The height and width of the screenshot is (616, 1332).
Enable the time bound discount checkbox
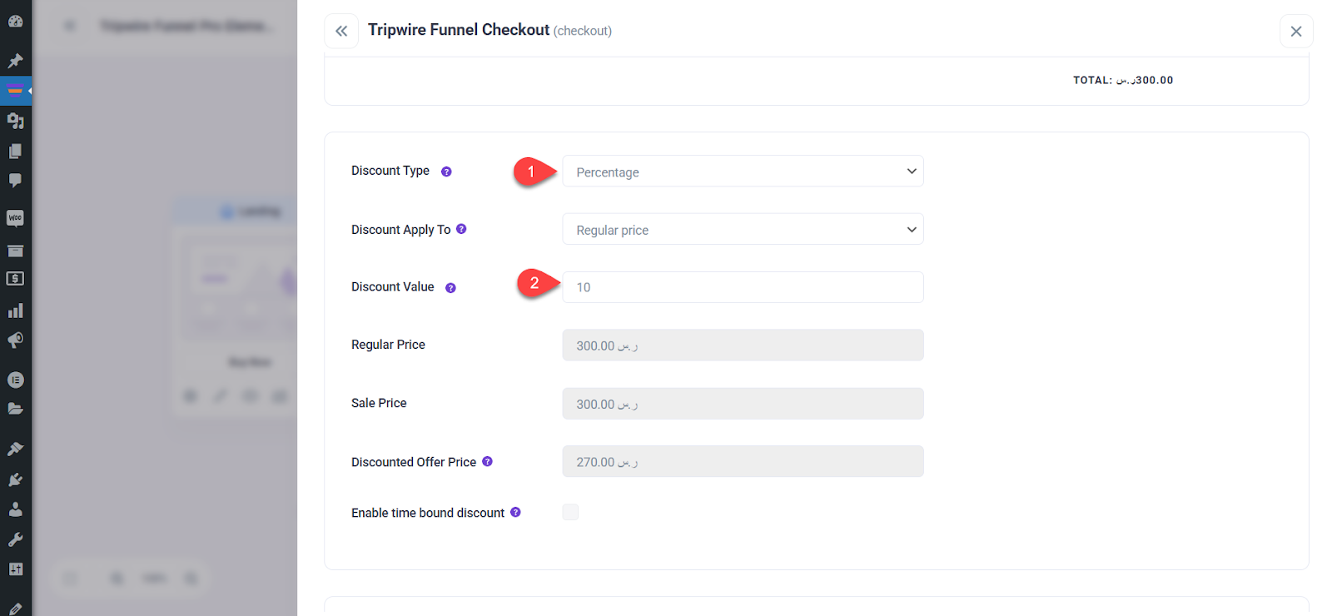click(570, 513)
